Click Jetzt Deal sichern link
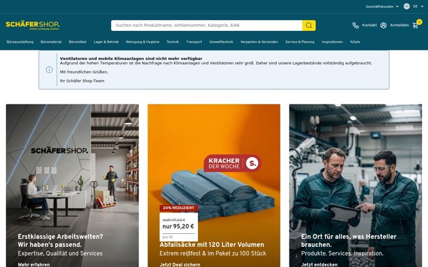Screen dimensions: 428x267 pyautogui.click(x=180, y=265)
